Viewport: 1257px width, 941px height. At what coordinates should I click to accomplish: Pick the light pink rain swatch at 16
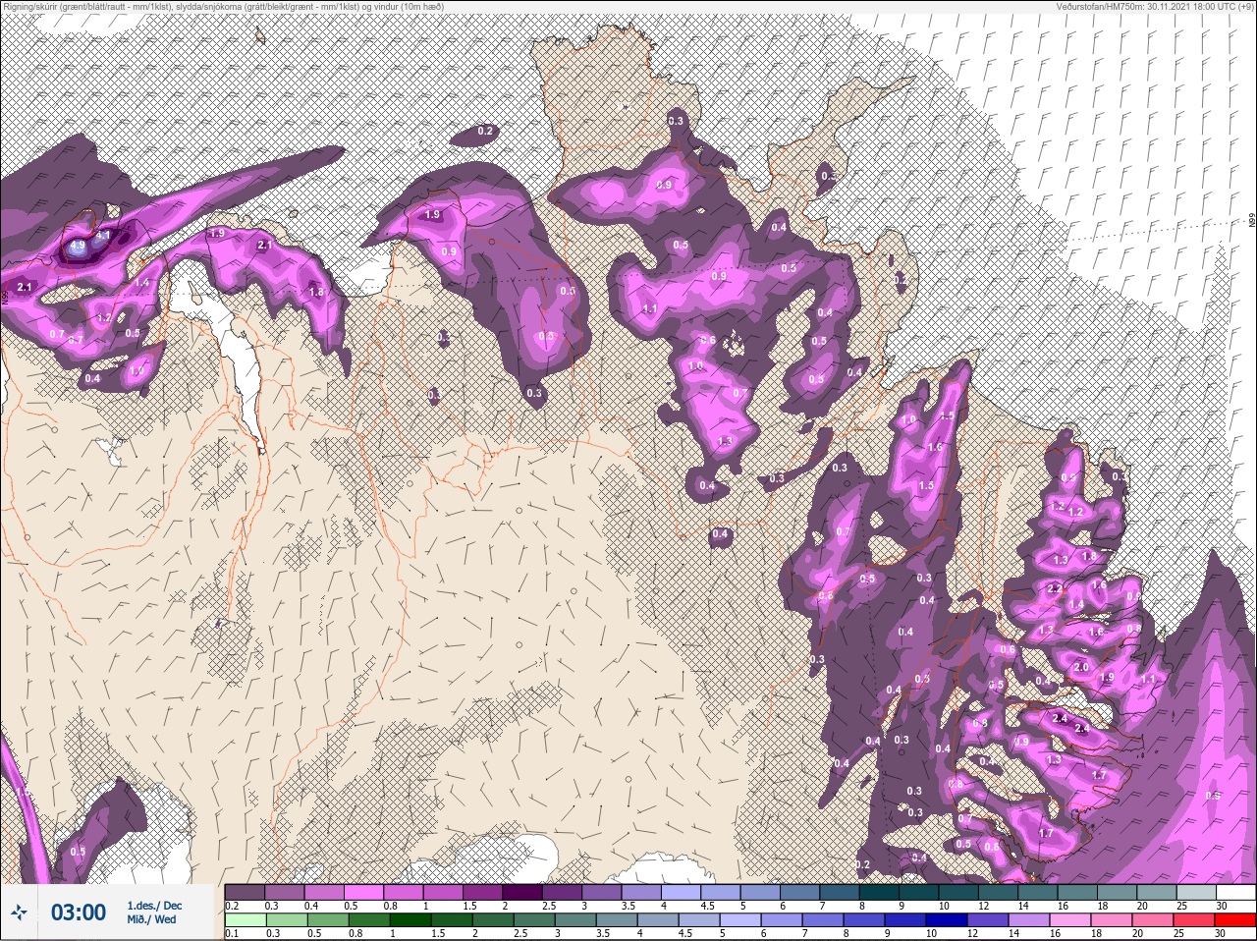pos(1068,920)
